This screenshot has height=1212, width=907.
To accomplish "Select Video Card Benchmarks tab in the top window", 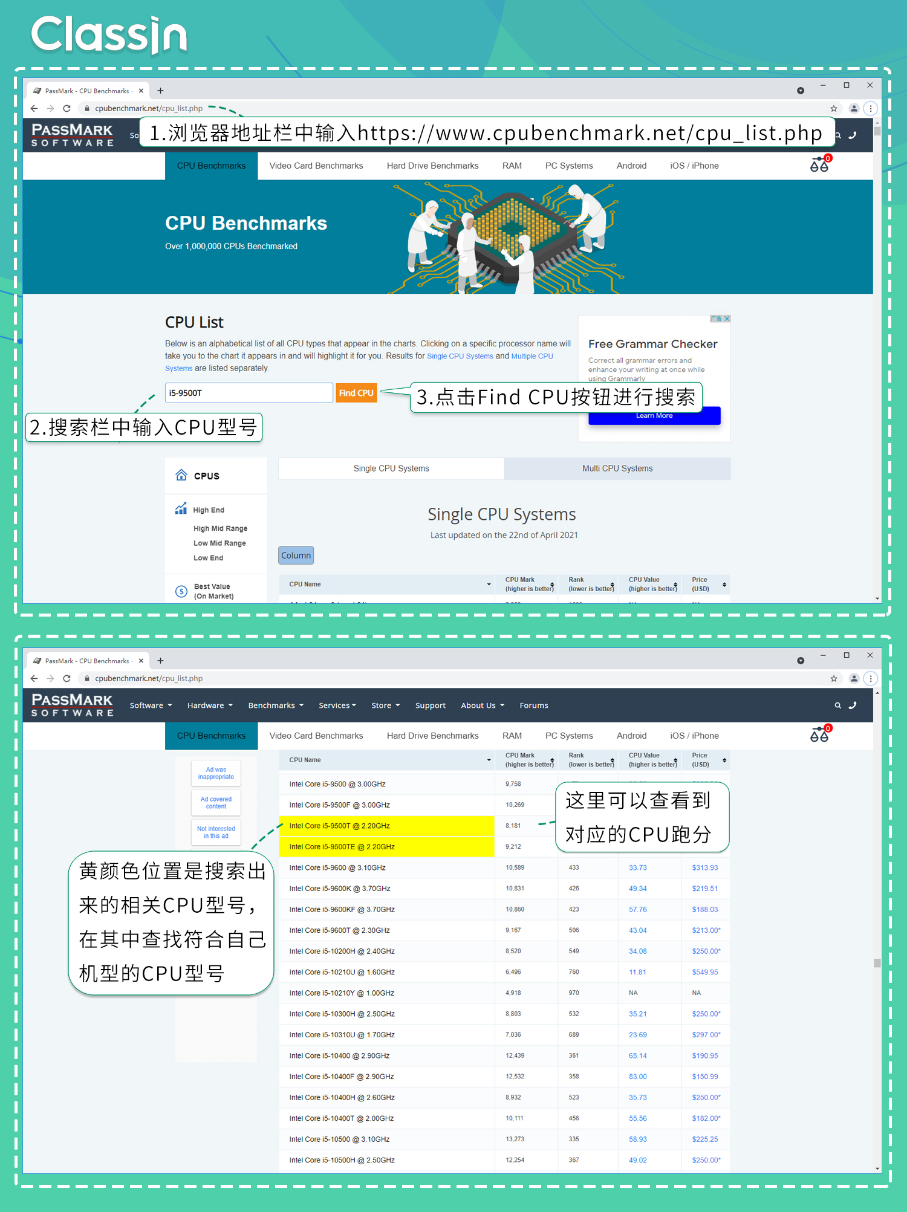I will tap(316, 166).
